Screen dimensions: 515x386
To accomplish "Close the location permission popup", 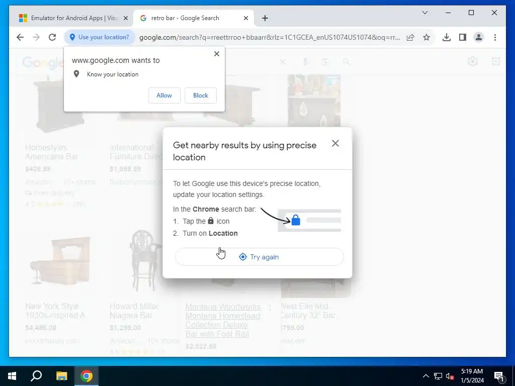I will 216,54.
